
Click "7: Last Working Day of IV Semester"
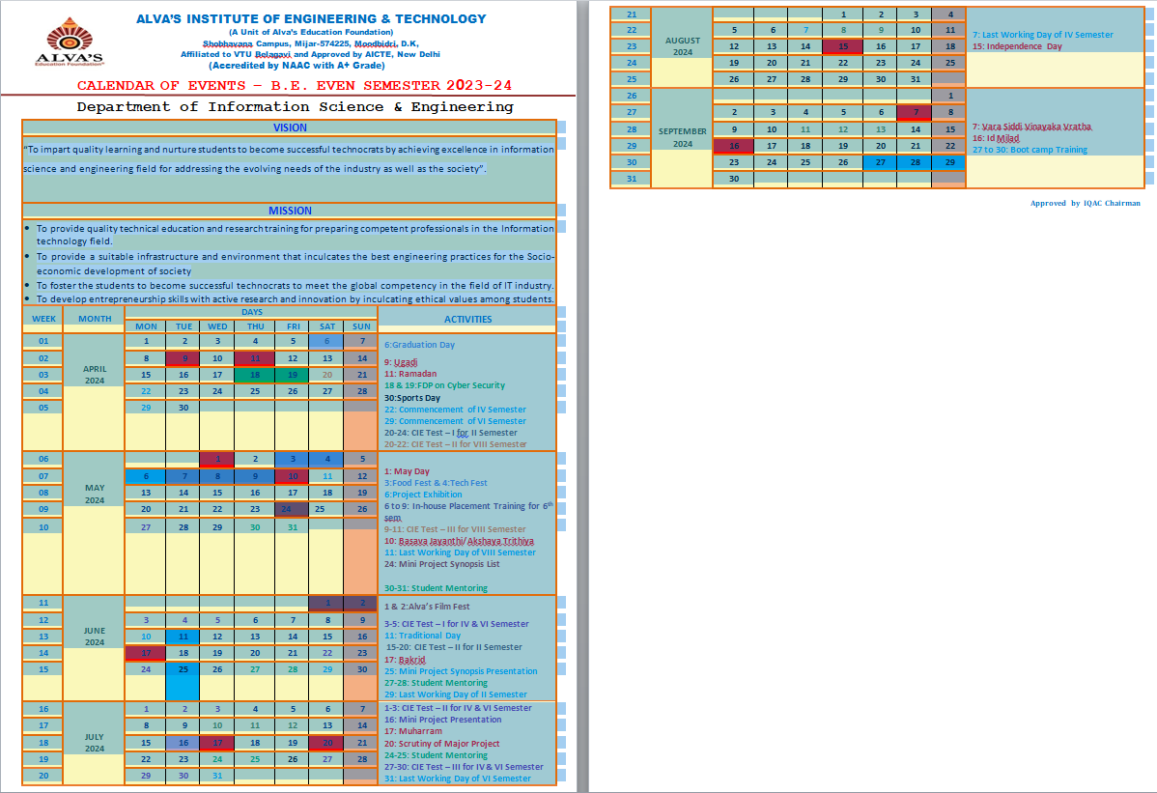coord(1043,36)
